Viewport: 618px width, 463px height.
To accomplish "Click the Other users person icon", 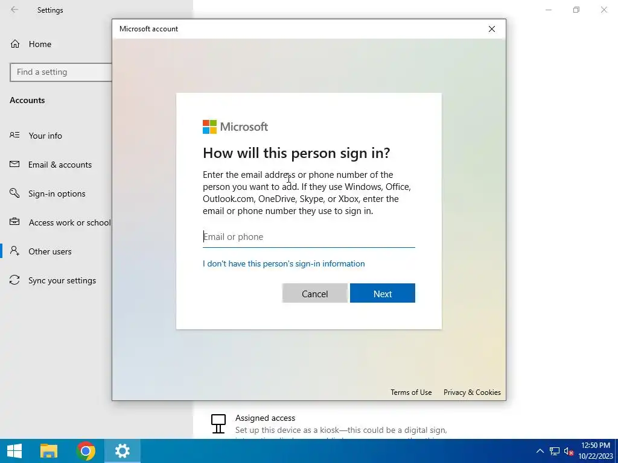I will pyautogui.click(x=14, y=251).
